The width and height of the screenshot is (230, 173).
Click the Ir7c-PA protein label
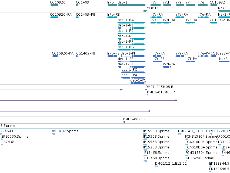159,53
